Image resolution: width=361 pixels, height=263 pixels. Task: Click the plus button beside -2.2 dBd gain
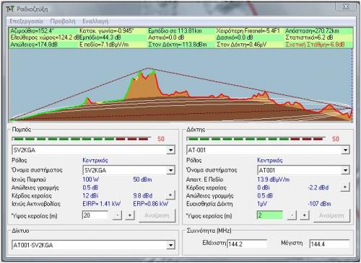tap(345, 187)
